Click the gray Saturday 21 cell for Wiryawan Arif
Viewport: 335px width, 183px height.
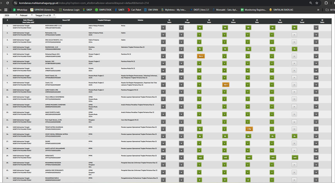[163, 28]
